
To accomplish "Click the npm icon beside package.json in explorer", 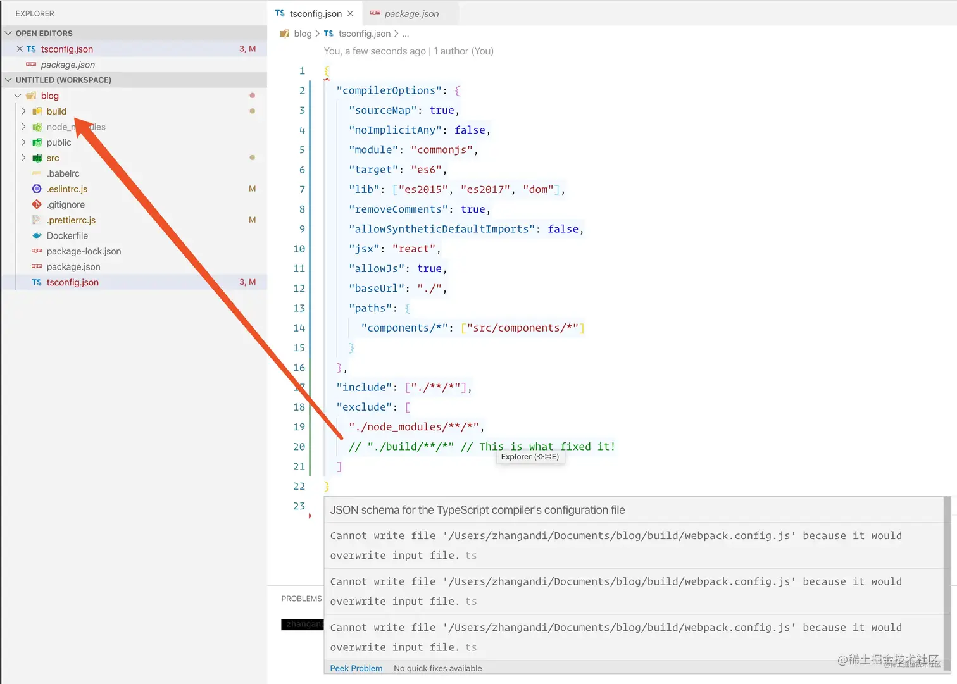I will coord(36,266).
